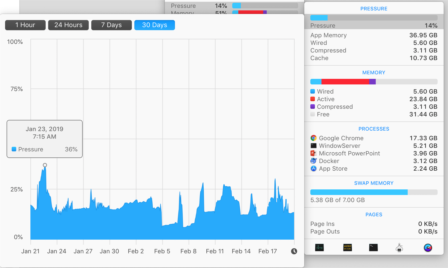Click the Microsoft PowerPoint process icon
Viewport: 448px width, 268px height.
click(x=314, y=153)
